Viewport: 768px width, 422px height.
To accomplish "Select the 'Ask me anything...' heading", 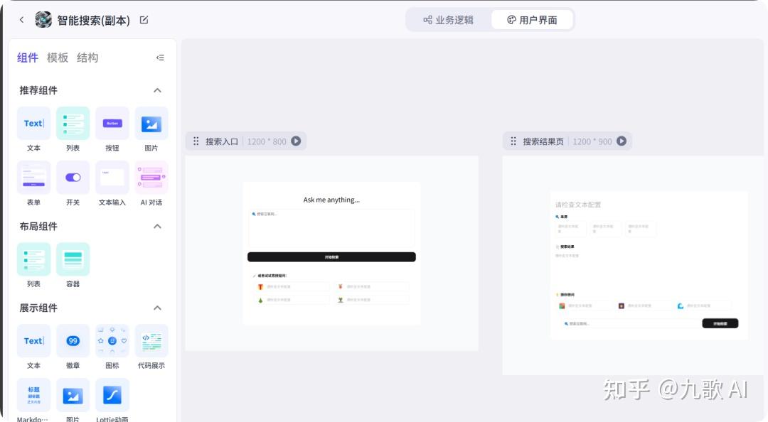I will point(331,200).
